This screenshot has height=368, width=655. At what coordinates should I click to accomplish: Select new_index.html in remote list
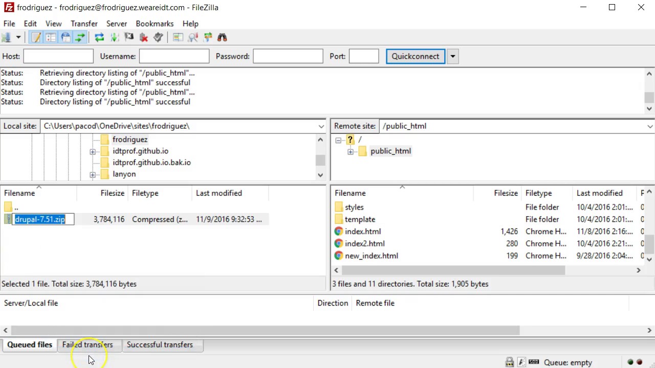pos(372,256)
